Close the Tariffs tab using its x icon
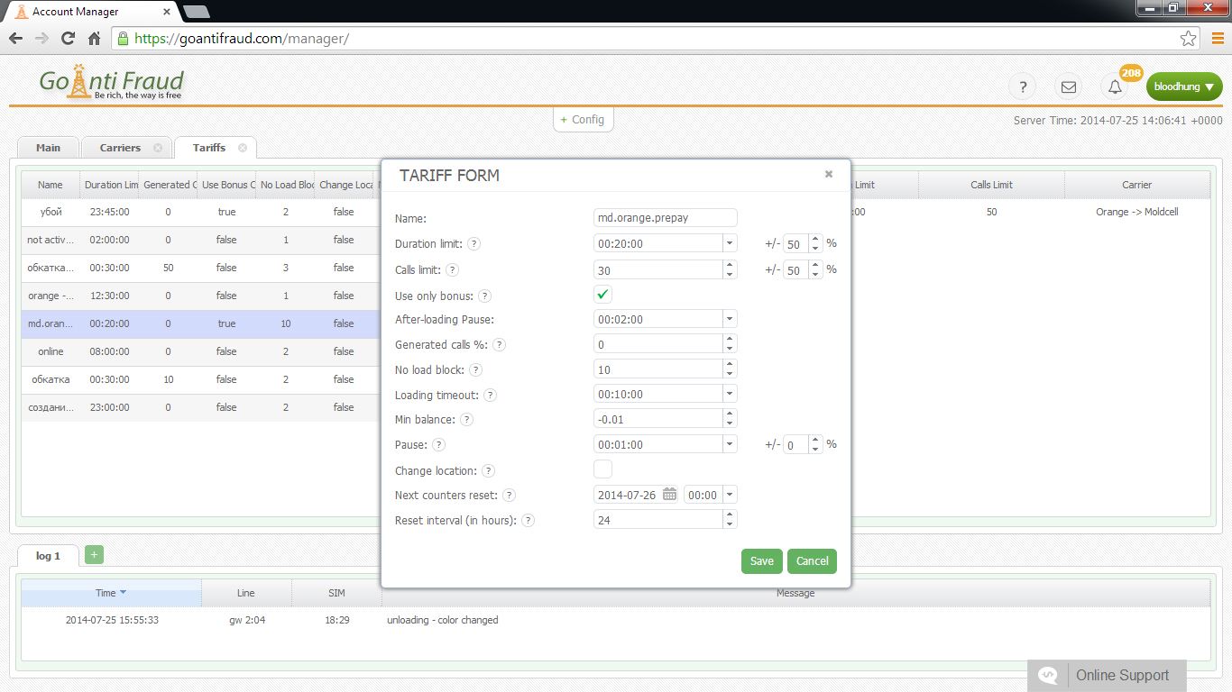This screenshot has width=1232, height=692. coord(243,148)
